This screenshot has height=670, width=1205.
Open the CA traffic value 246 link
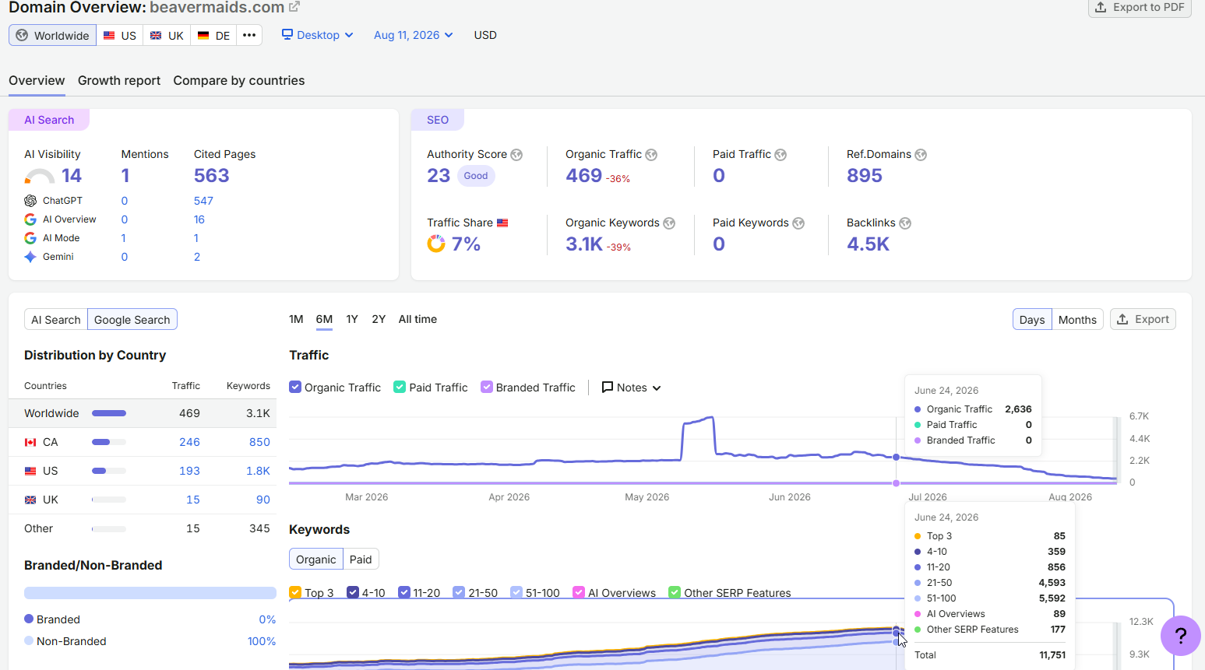(x=189, y=442)
